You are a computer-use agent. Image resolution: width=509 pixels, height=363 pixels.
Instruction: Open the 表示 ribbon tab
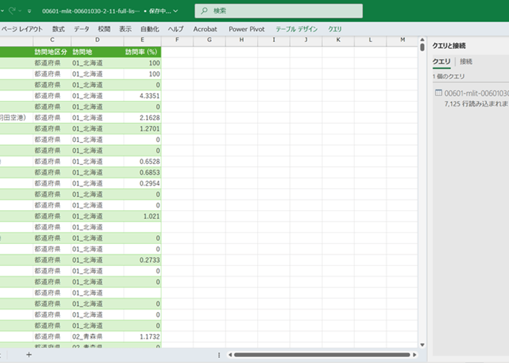(125, 29)
